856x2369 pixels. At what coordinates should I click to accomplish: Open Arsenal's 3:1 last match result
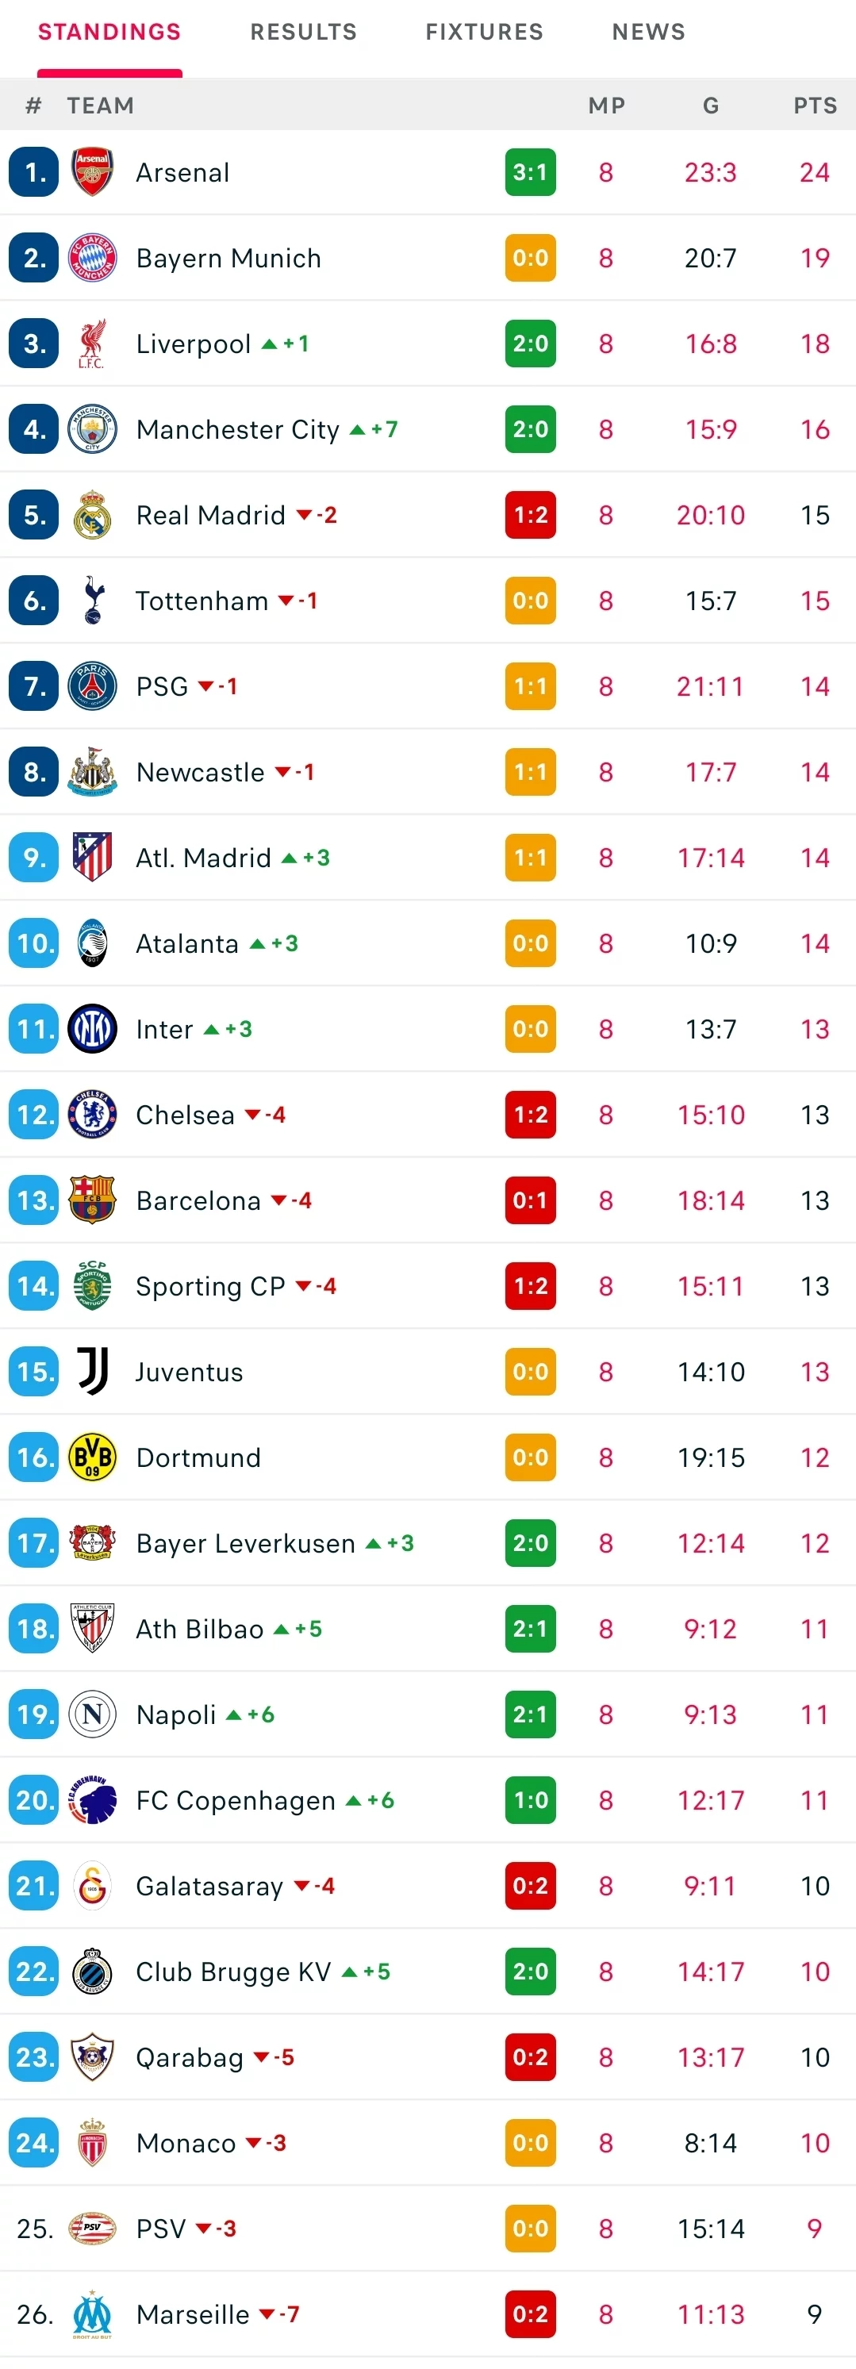[x=531, y=172]
